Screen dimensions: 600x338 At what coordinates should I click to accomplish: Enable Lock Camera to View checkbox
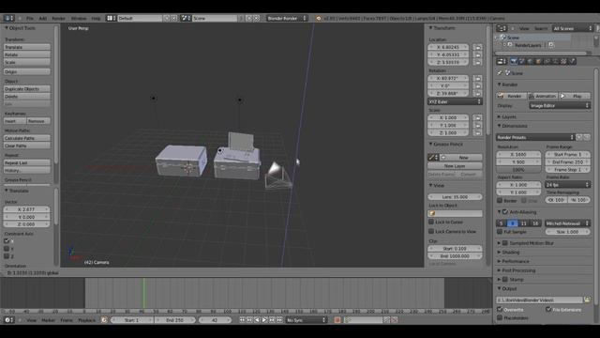click(x=431, y=232)
